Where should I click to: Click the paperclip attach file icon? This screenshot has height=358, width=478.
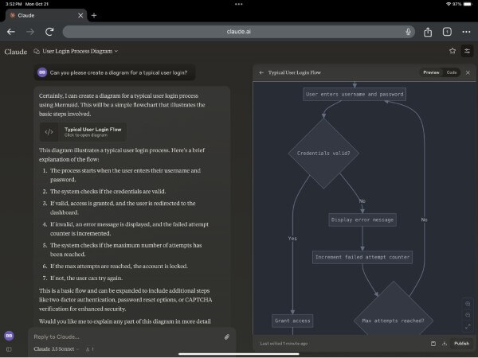[x=226, y=337]
